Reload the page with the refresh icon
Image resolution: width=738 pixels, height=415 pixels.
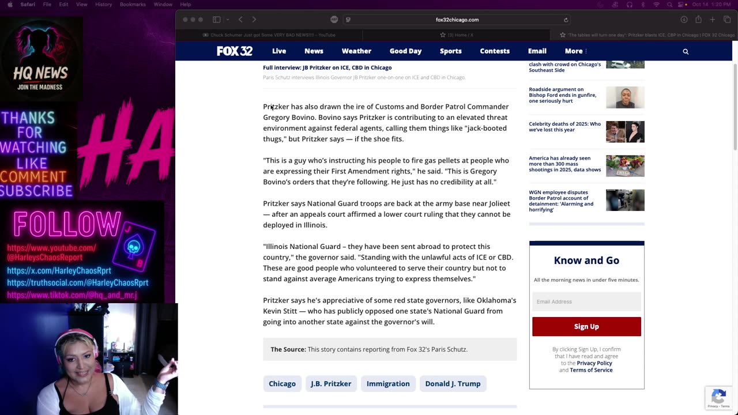(x=566, y=20)
